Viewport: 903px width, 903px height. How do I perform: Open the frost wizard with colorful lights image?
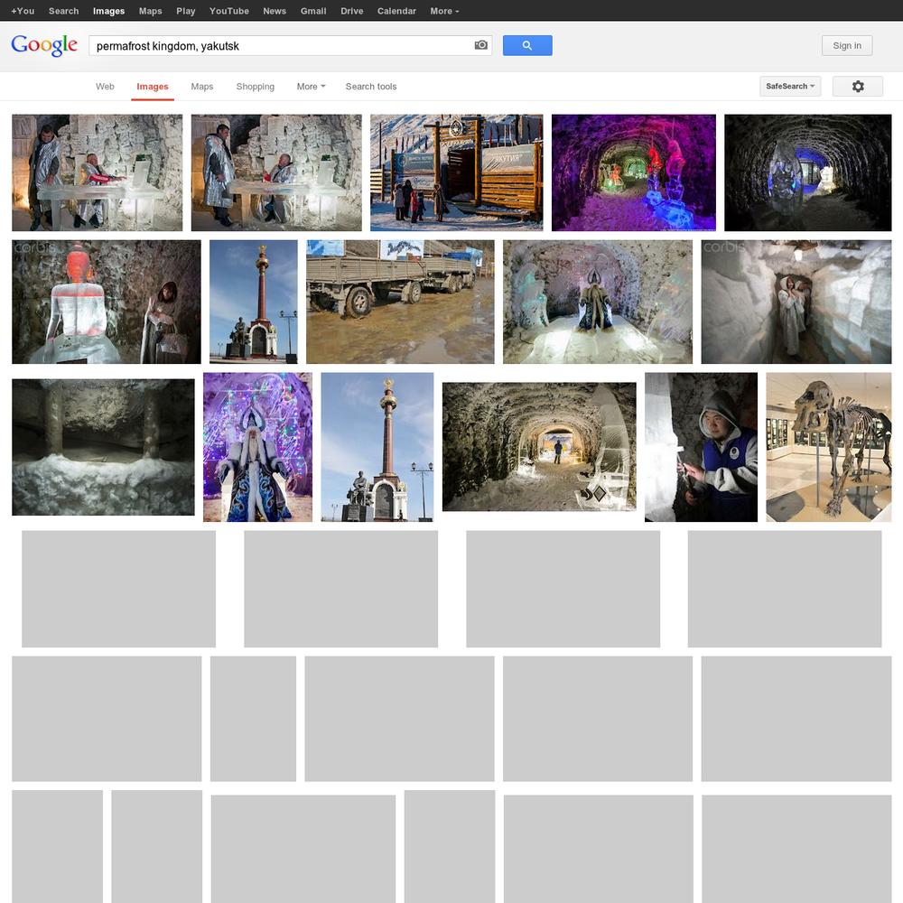click(x=257, y=447)
